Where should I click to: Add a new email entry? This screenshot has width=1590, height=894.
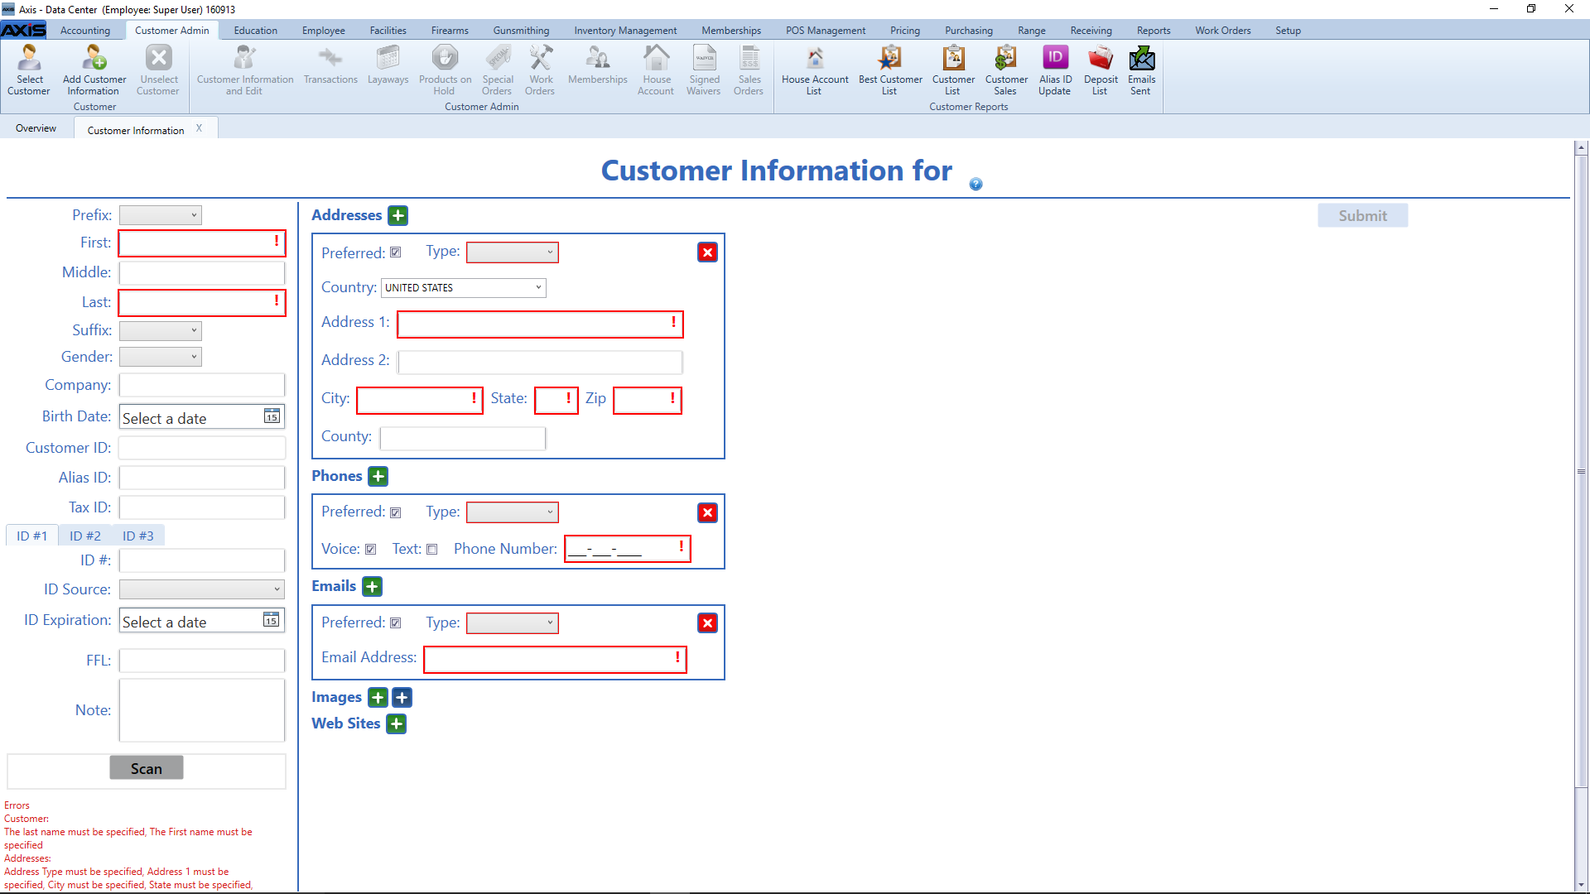pyautogui.click(x=373, y=587)
